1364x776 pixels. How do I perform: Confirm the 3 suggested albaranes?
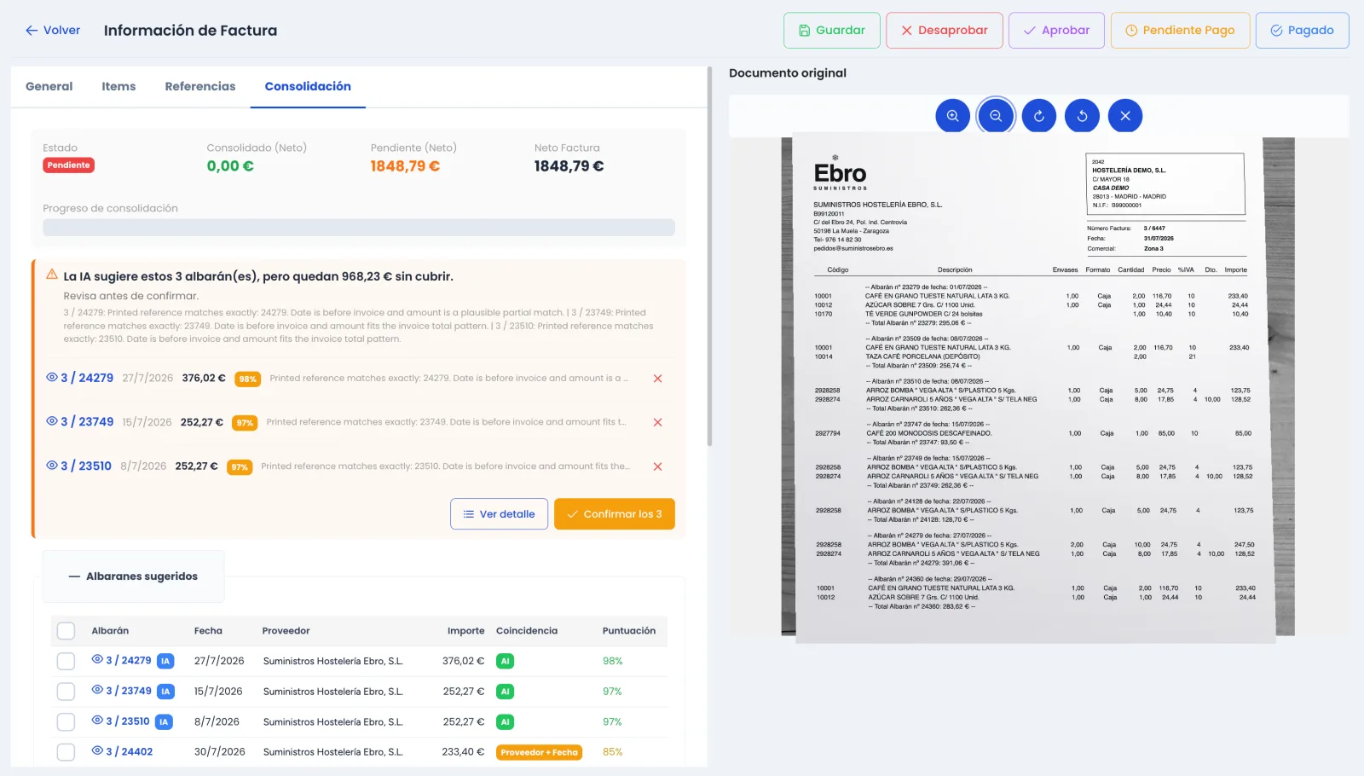[x=615, y=514]
